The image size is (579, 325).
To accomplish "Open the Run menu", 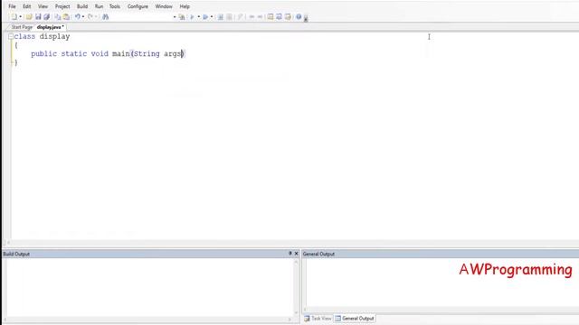I will 99,6.
